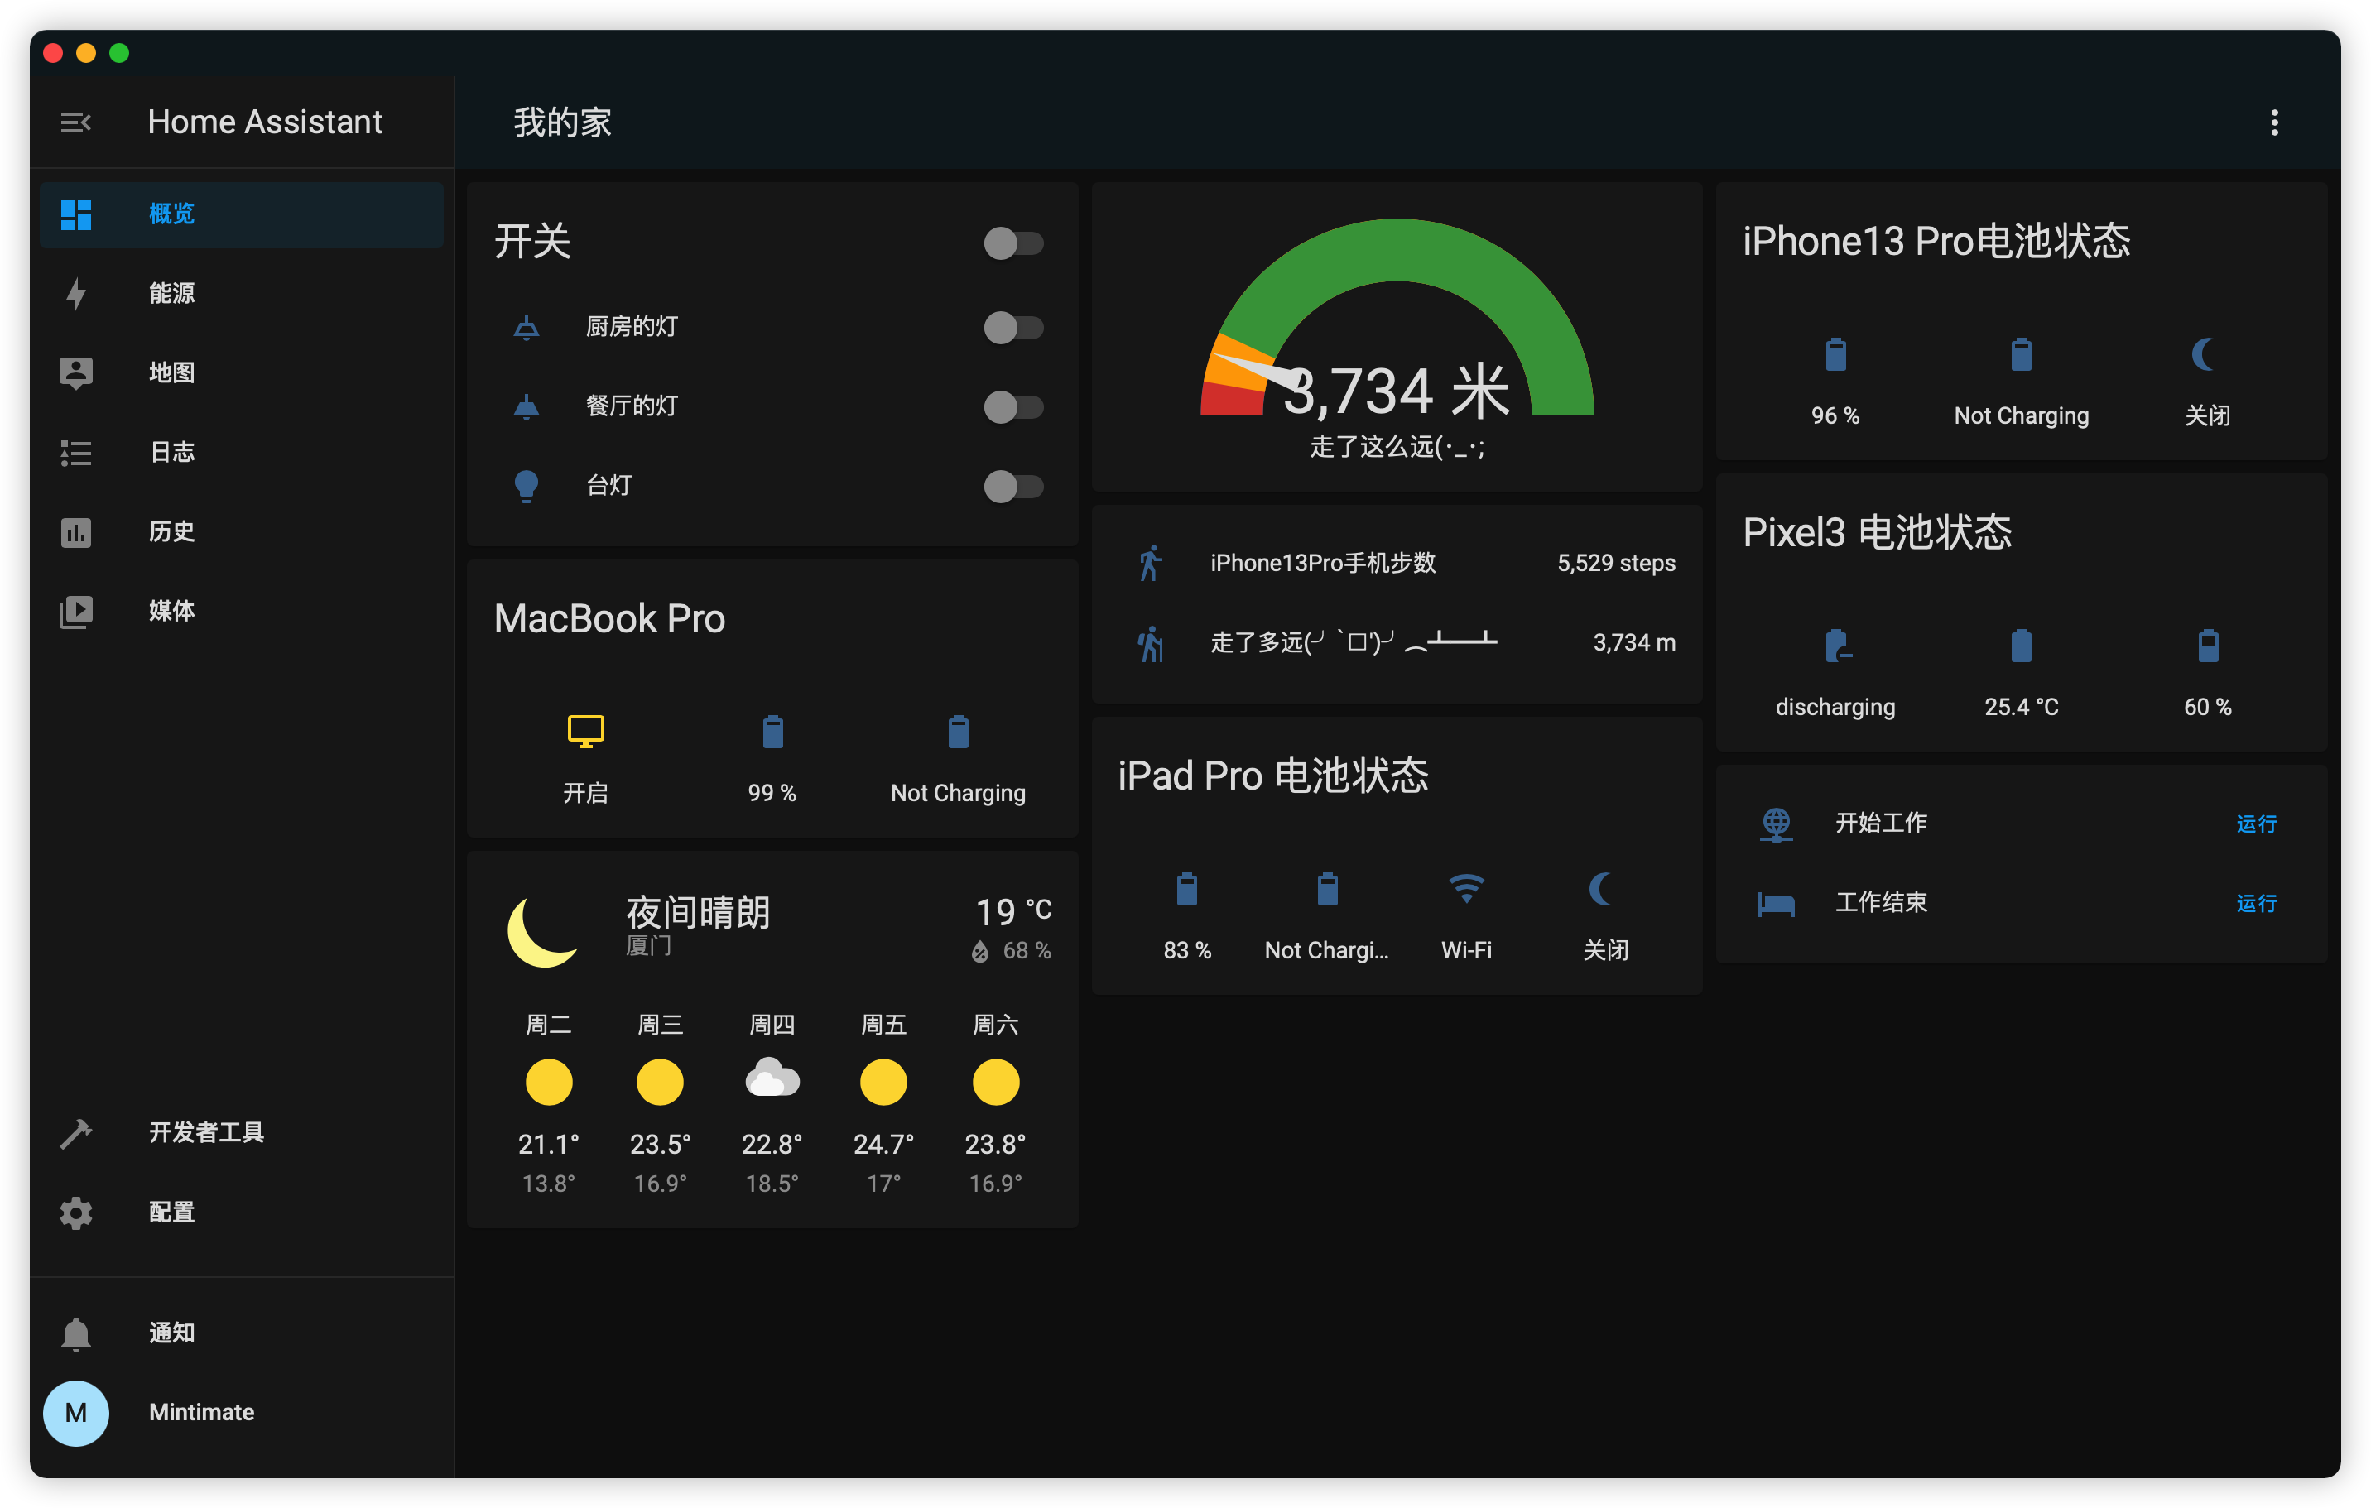Toggle 台灯 switch
2371x1508 pixels.
pos(1013,485)
